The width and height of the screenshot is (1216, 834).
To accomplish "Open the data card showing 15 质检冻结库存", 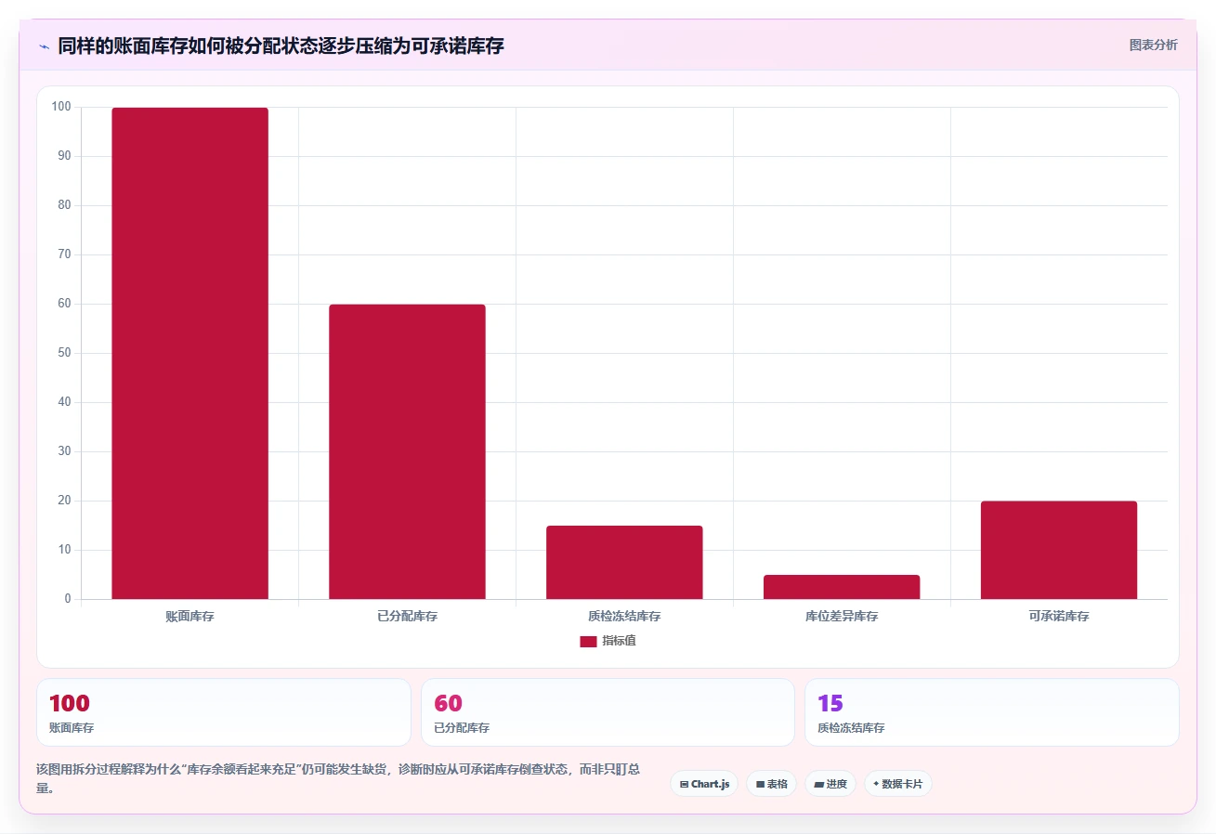I will (992, 712).
